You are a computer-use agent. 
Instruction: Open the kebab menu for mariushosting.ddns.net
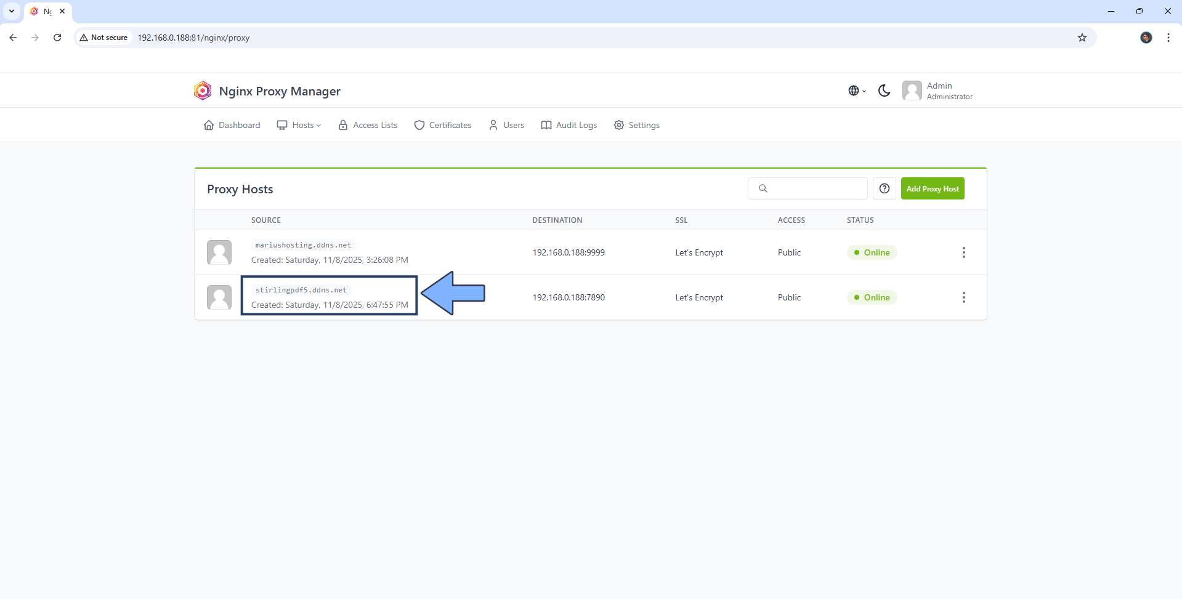(x=963, y=252)
